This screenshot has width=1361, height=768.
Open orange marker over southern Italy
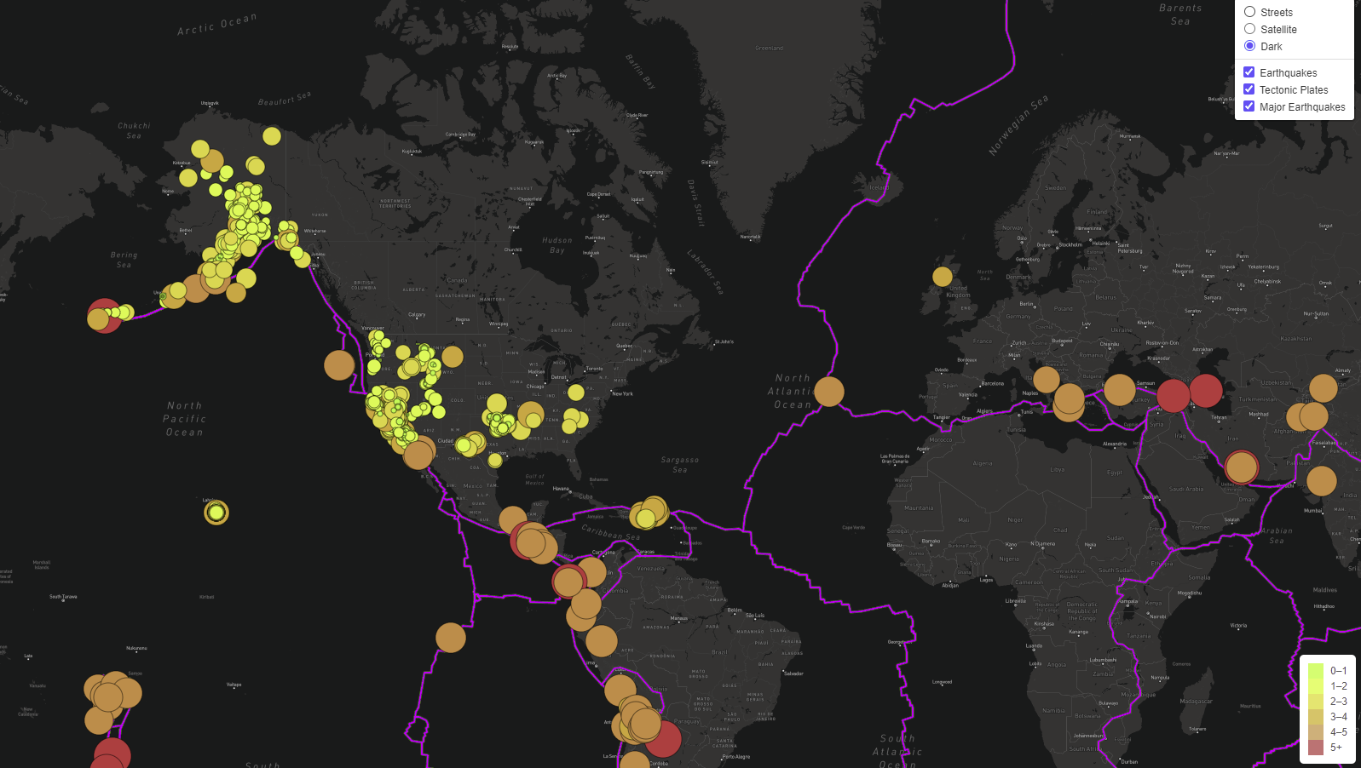tap(1046, 380)
